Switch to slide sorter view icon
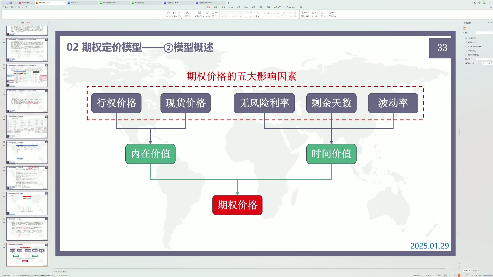Image resolution: width=493 pixels, height=277 pixels. [450, 275]
